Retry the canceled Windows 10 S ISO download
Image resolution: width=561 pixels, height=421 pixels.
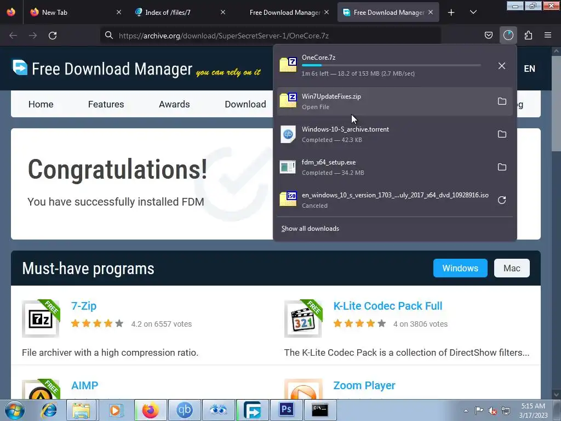pos(502,200)
